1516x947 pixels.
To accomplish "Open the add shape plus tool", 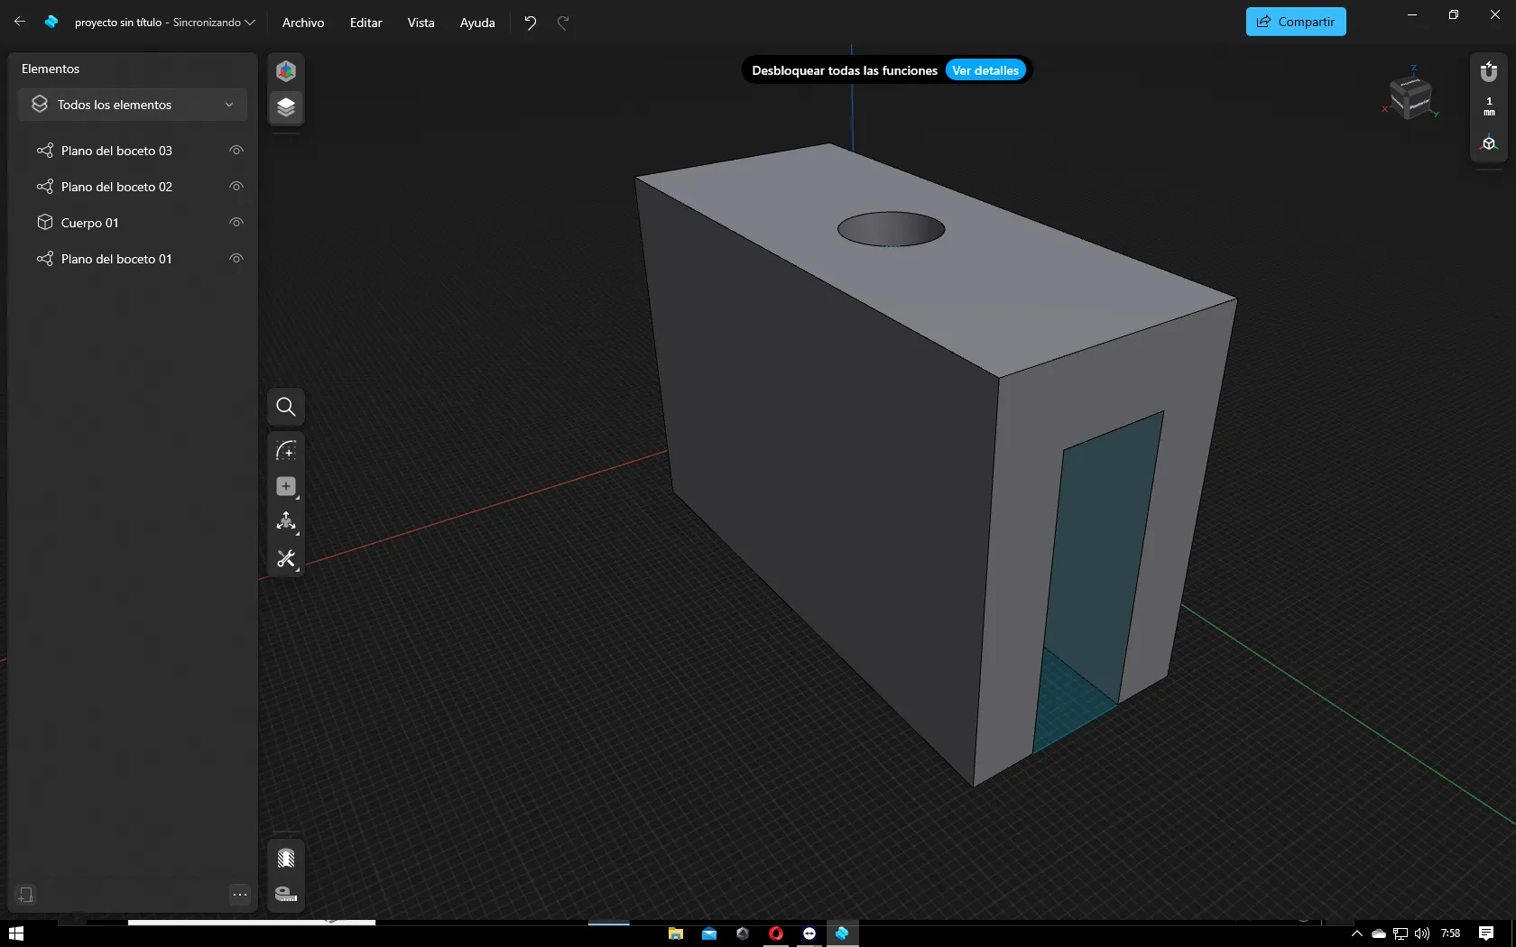I will [286, 486].
